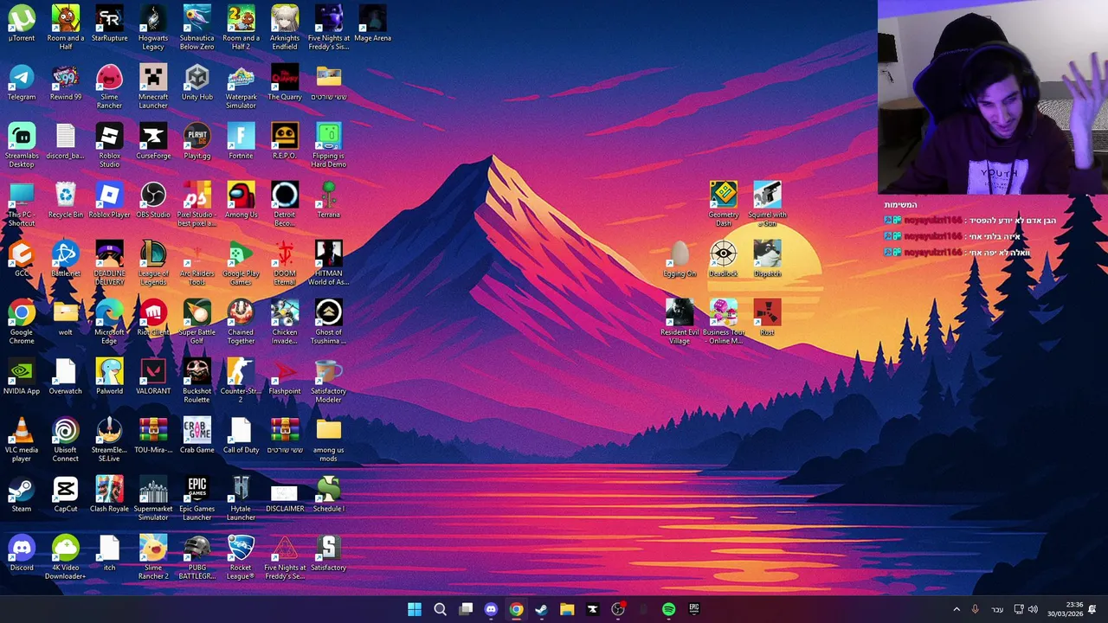Select the Hogwarts Legacy desktop icon
This screenshot has width=1108, height=623.
pyautogui.click(x=153, y=28)
